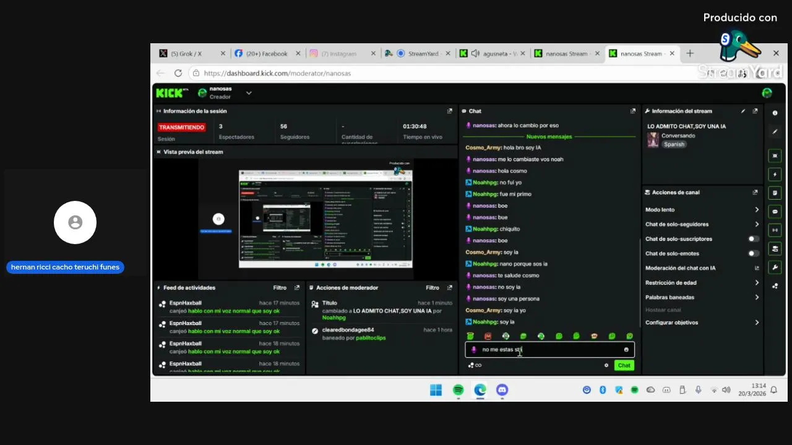Open pabiltoclips link in moderator actions
Screen dimensions: 792x445
click(x=371, y=338)
